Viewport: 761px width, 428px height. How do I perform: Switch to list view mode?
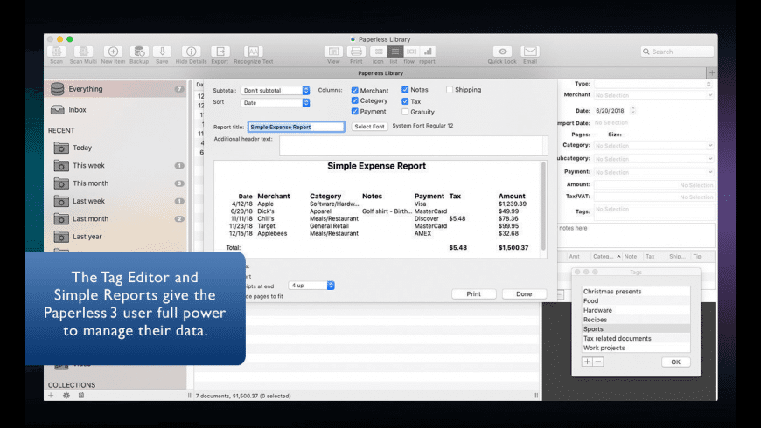(x=394, y=52)
